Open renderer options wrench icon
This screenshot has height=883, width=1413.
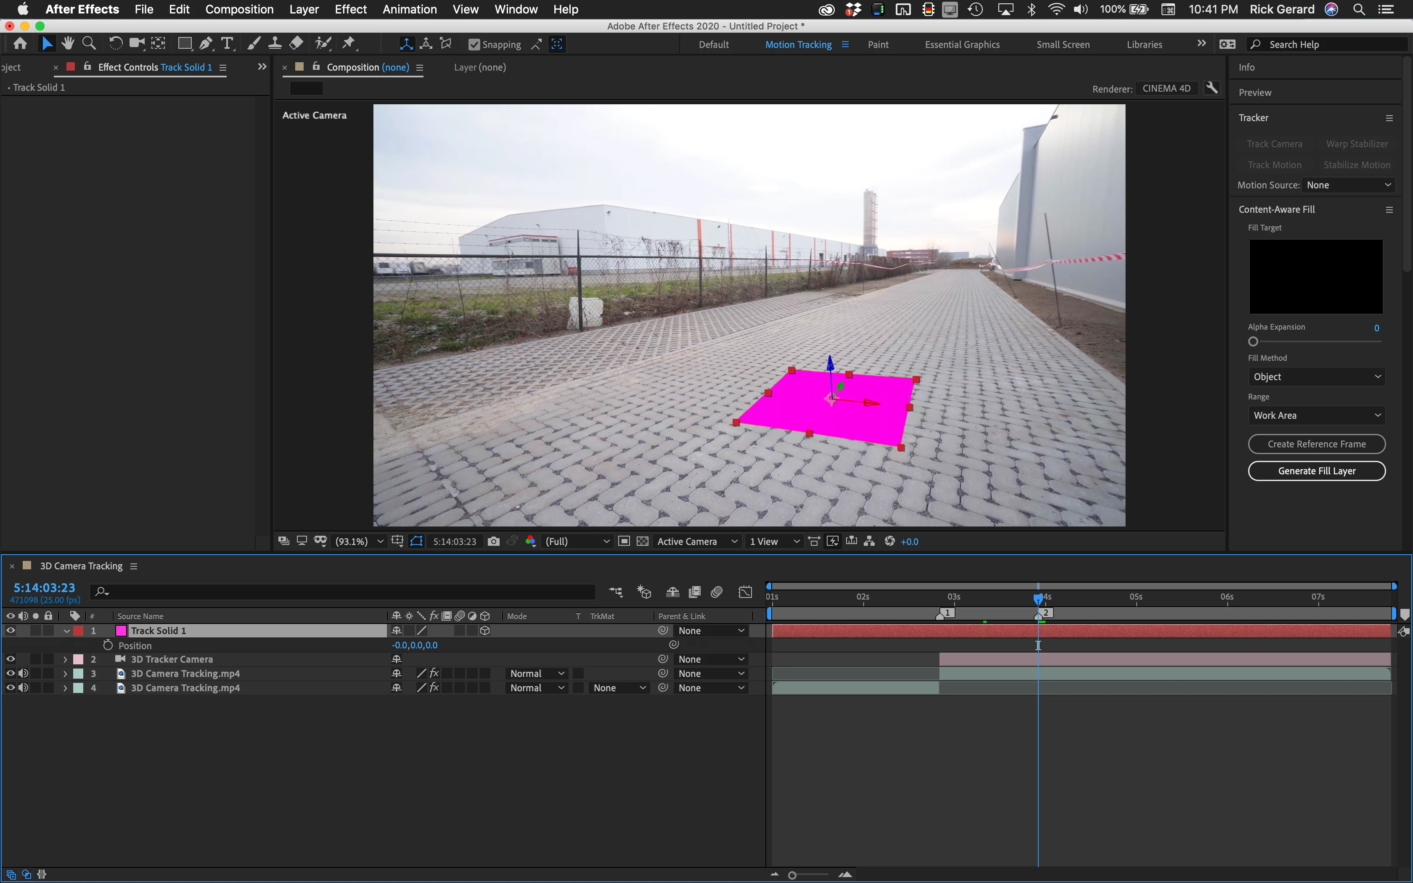[x=1212, y=88]
